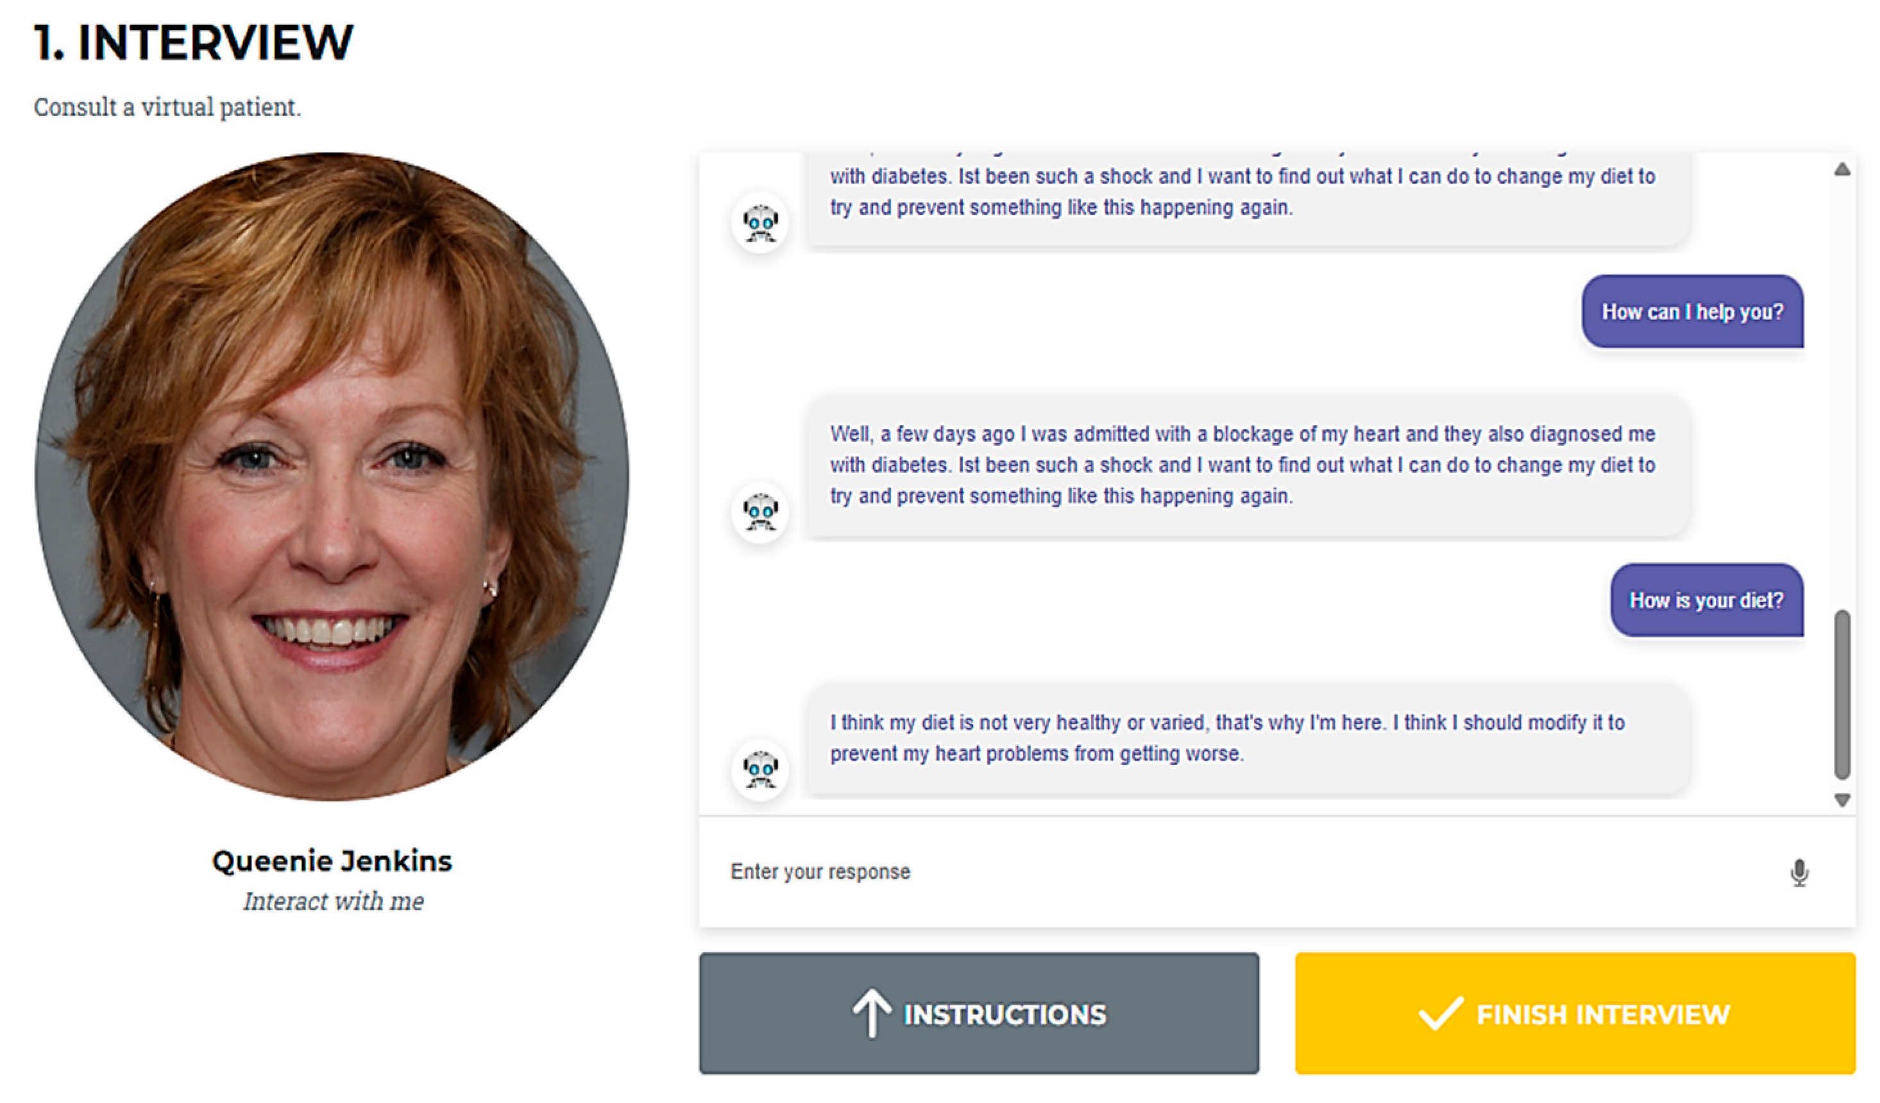Click the "1. INTERVIEW" section heading
This screenshot has width=1880, height=1103.
coord(193,42)
